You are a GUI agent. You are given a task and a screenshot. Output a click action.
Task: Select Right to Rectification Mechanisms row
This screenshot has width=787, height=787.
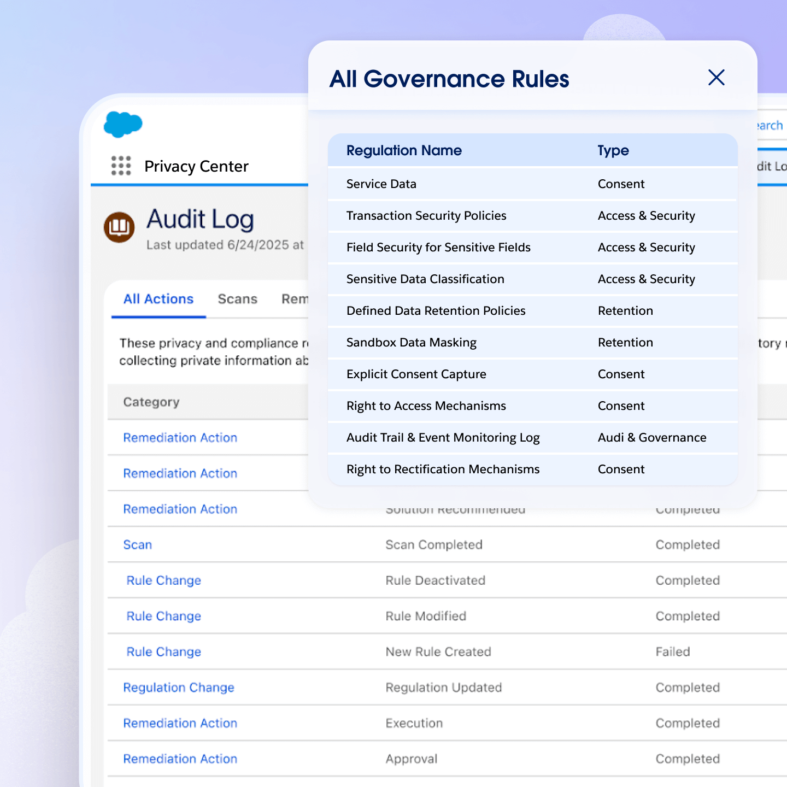click(x=533, y=469)
